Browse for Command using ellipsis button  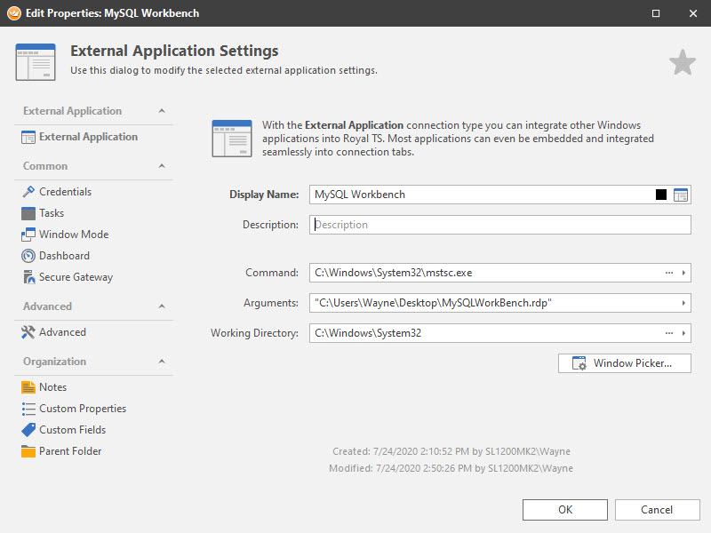pyautogui.click(x=668, y=273)
